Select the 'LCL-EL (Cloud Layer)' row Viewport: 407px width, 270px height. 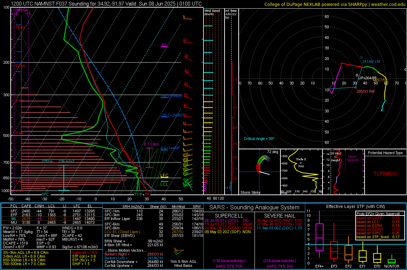point(154,232)
